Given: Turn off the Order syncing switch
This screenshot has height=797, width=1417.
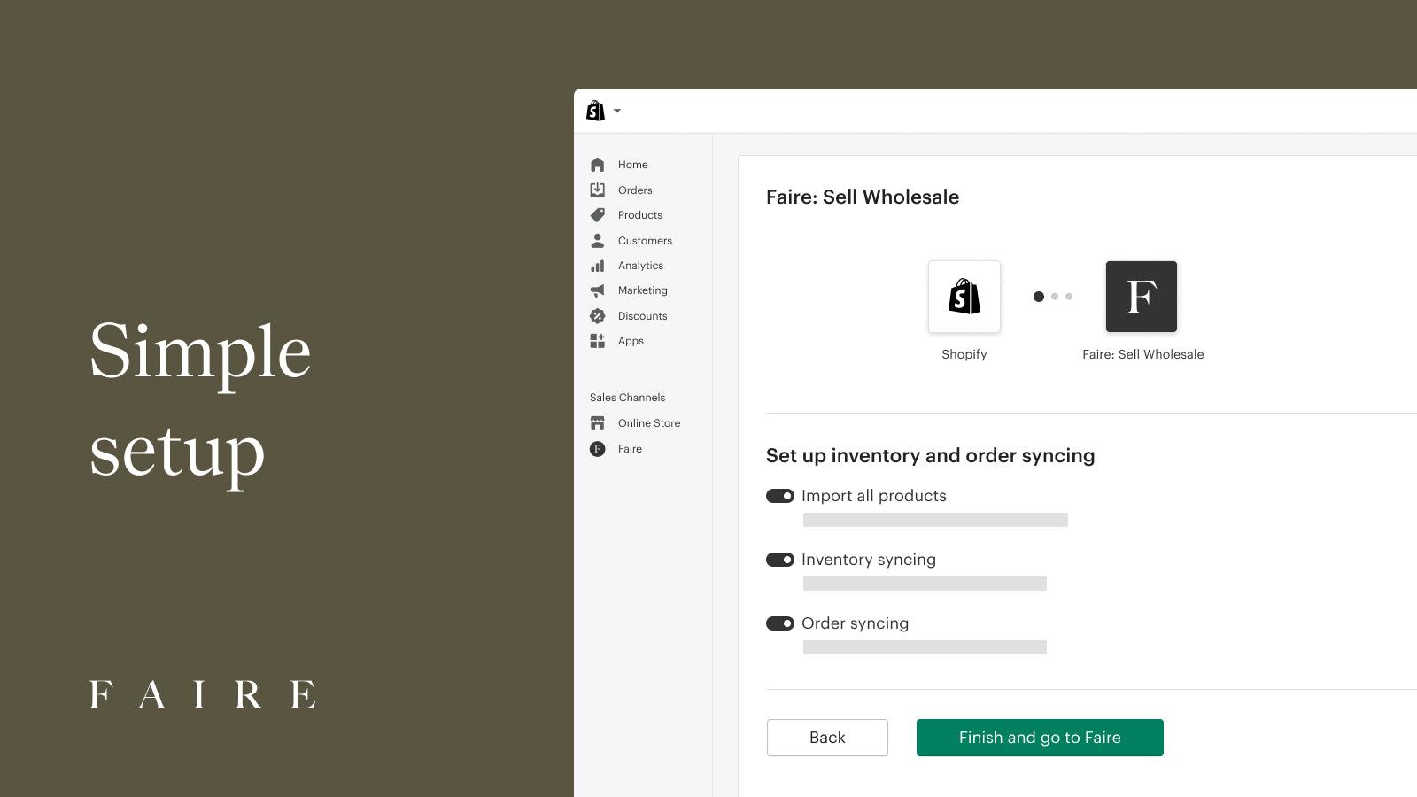Looking at the screenshot, I should (x=780, y=623).
